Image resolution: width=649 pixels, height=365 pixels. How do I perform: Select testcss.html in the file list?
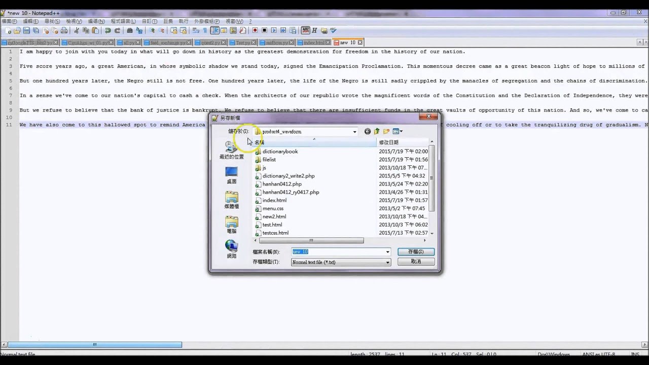click(x=275, y=233)
